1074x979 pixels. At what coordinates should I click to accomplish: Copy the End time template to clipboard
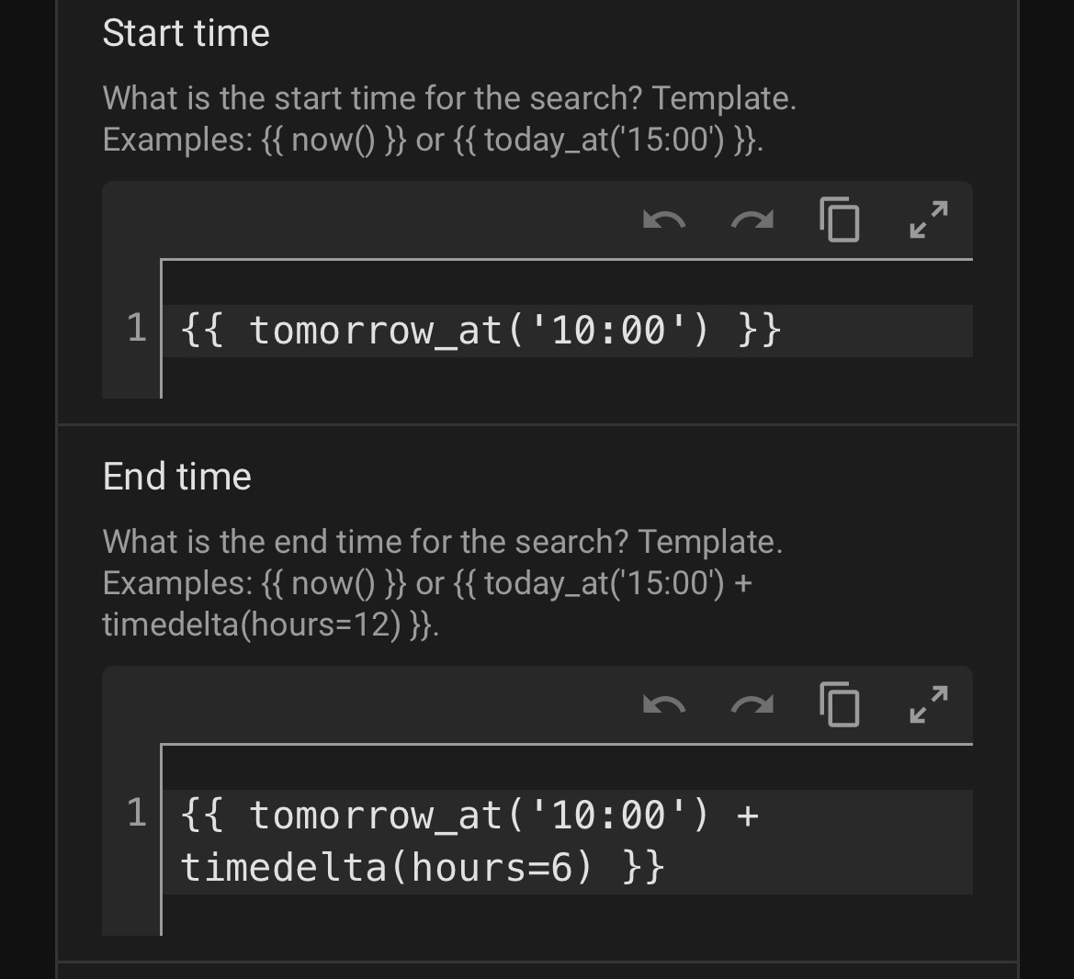840,705
